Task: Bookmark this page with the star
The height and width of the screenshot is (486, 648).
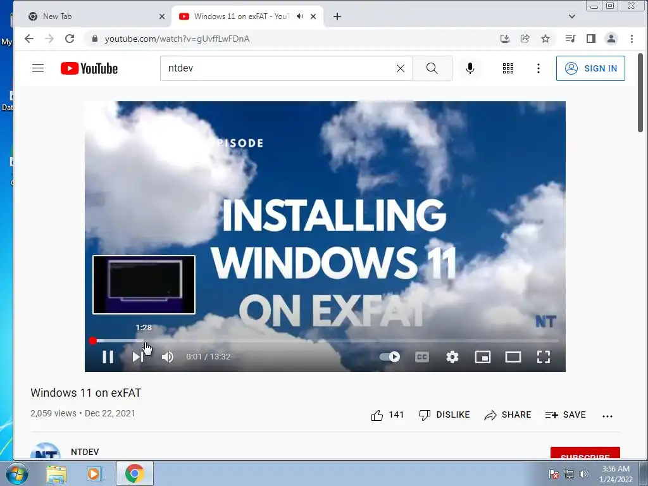Action: coord(545,39)
